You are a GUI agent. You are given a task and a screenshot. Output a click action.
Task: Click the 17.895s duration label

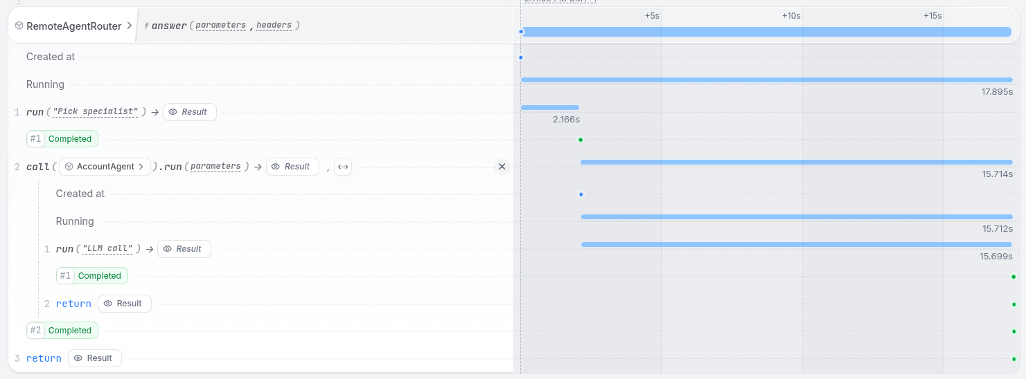[x=997, y=92]
